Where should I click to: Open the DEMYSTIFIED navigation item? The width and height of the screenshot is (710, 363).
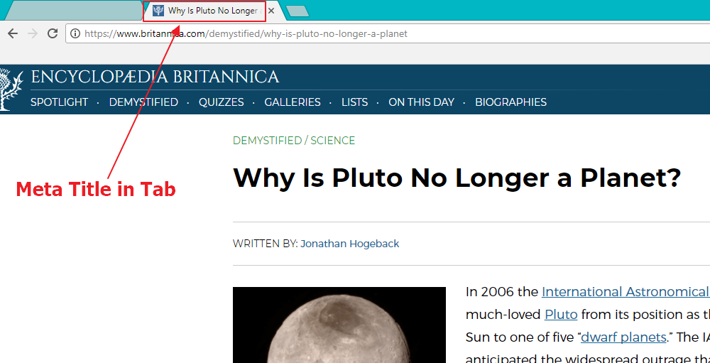click(143, 102)
